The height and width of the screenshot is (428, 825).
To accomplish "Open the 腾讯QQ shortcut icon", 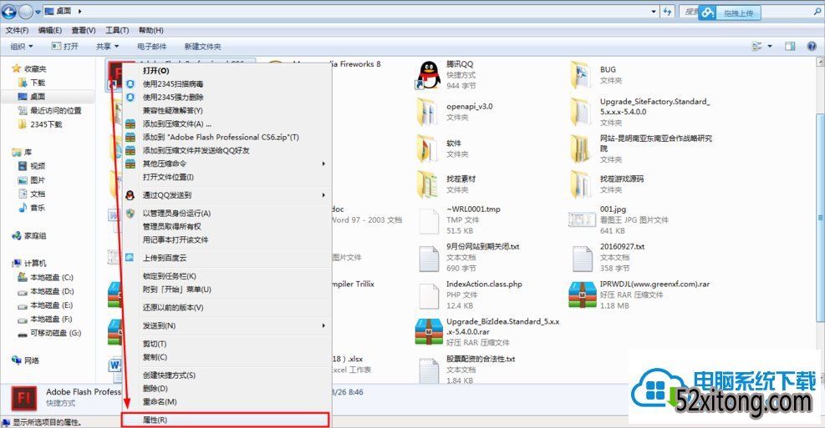I will click(x=429, y=75).
